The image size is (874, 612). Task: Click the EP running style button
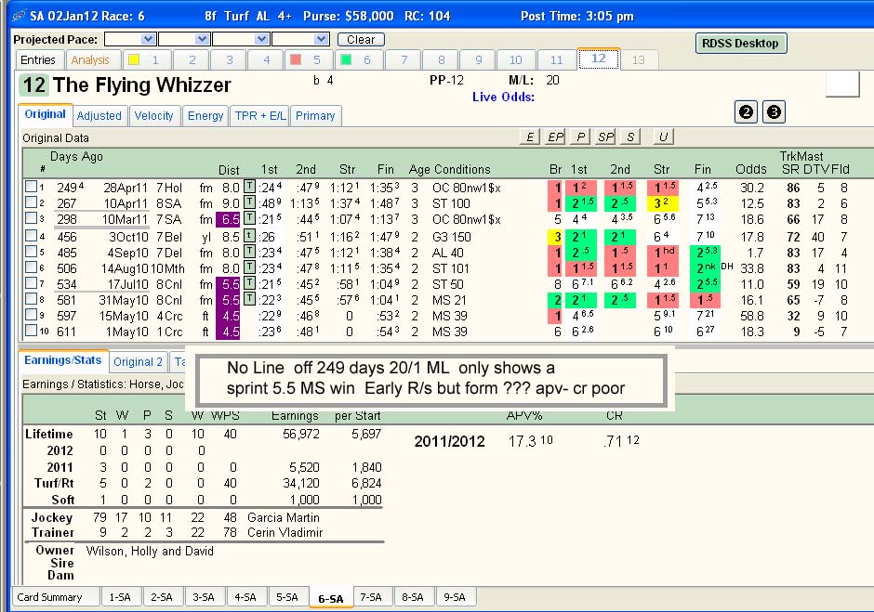coord(555,137)
